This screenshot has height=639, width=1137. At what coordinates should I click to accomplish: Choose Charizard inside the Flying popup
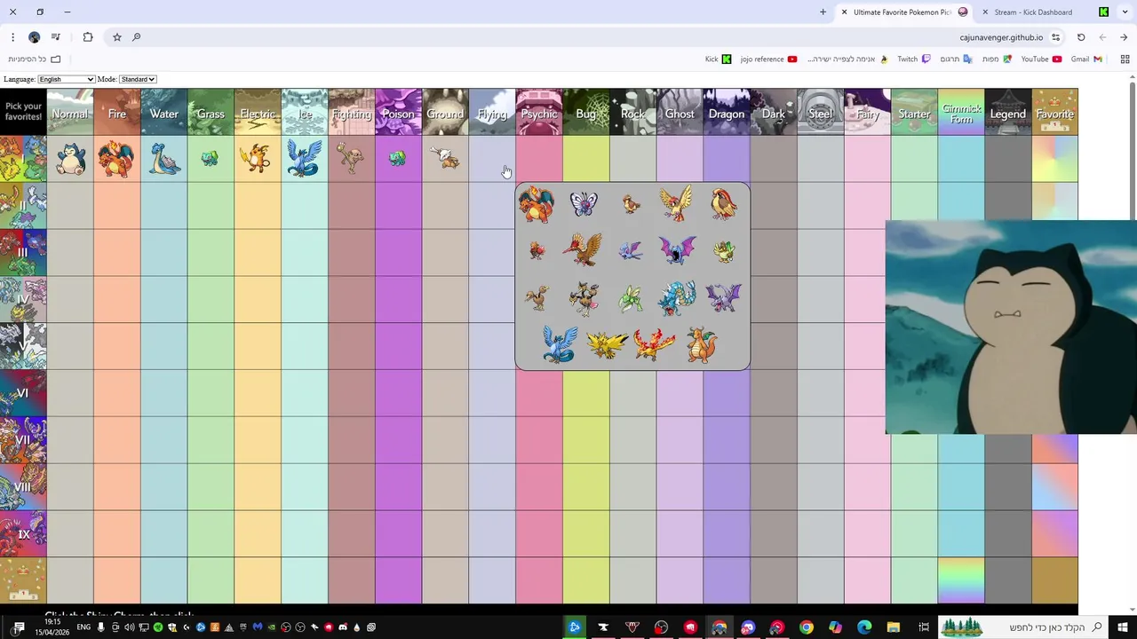[537, 204]
